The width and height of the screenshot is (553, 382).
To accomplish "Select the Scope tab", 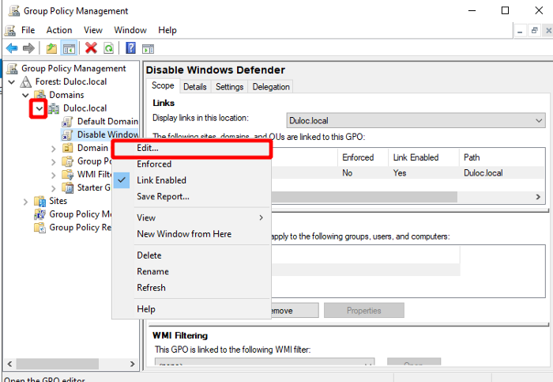I will 163,85.
